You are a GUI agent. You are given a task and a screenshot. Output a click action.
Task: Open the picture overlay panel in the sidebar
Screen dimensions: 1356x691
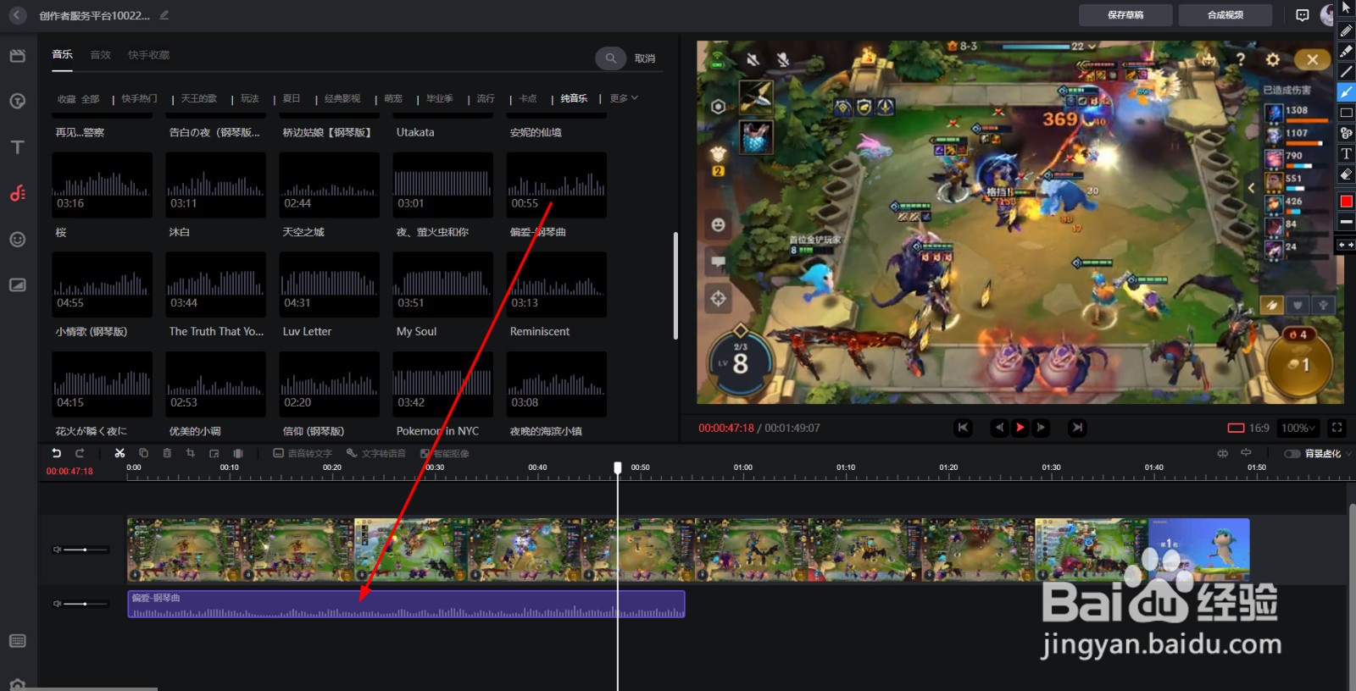[18, 285]
